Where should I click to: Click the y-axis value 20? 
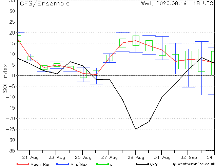point(12,33)
